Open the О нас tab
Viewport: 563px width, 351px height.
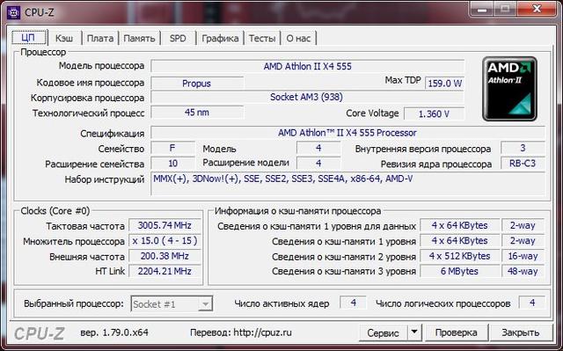pyautogui.click(x=298, y=39)
